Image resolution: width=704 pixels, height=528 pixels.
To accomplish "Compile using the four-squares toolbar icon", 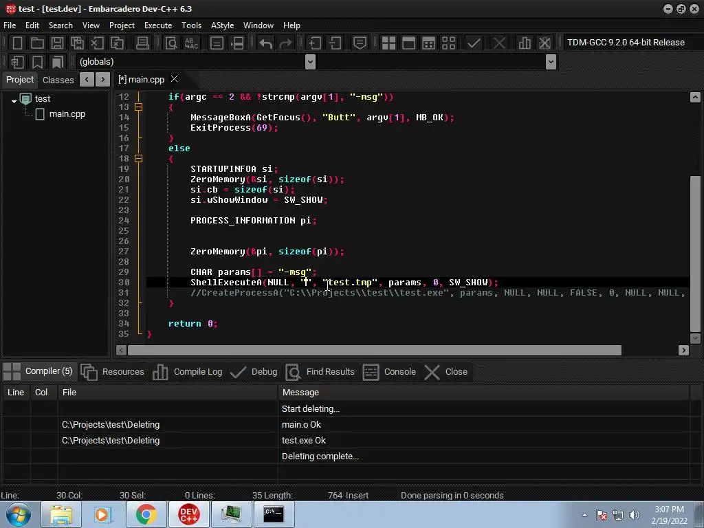I will [x=388, y=43].
